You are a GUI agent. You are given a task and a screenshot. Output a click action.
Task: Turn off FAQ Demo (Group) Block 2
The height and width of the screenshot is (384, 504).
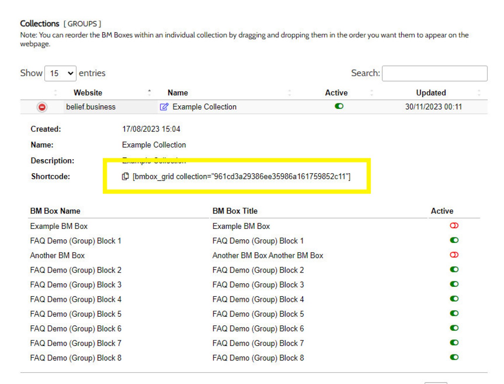point(454,270)
